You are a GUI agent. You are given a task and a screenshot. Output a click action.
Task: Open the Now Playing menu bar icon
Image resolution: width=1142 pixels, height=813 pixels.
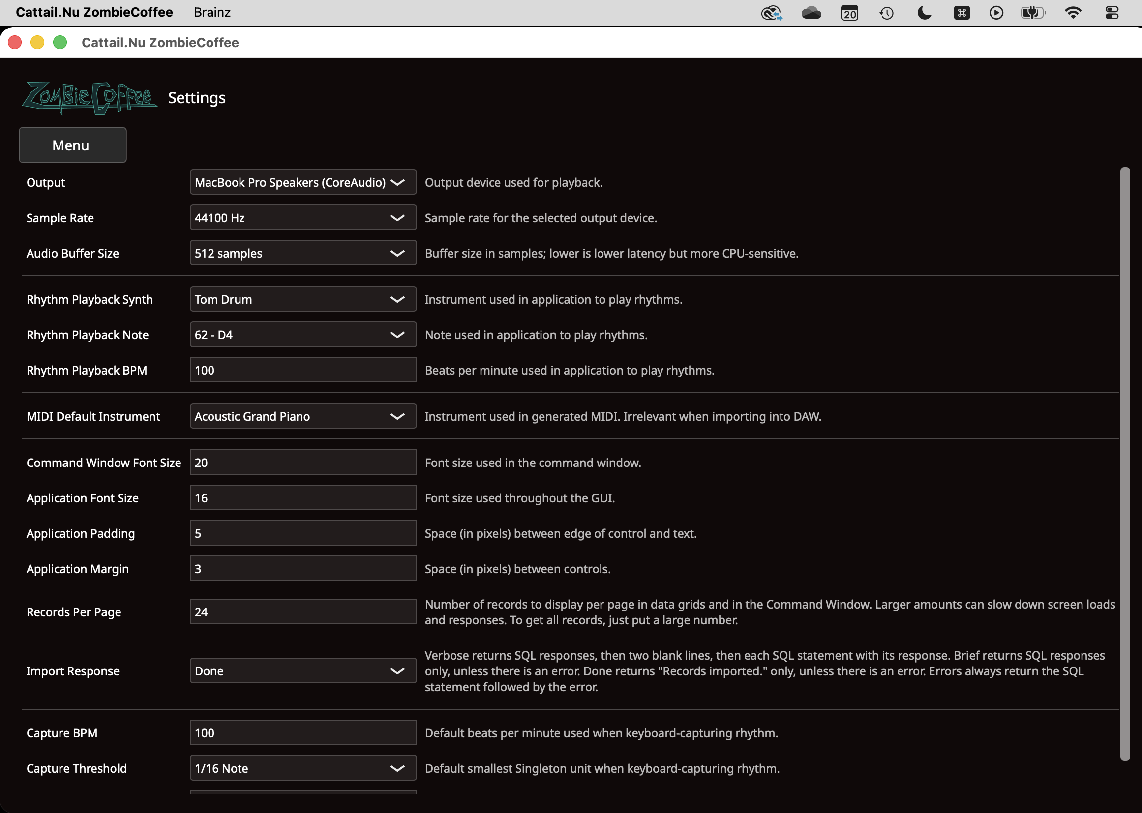(996, 12)
